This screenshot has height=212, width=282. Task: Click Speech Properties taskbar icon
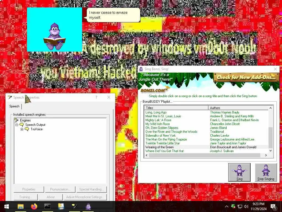(x=74, y=206)
